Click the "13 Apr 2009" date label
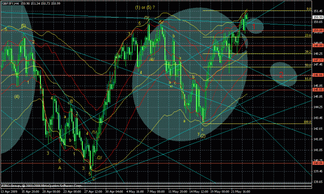The height and width of the screenshot is (194, 324). (9, 192)
